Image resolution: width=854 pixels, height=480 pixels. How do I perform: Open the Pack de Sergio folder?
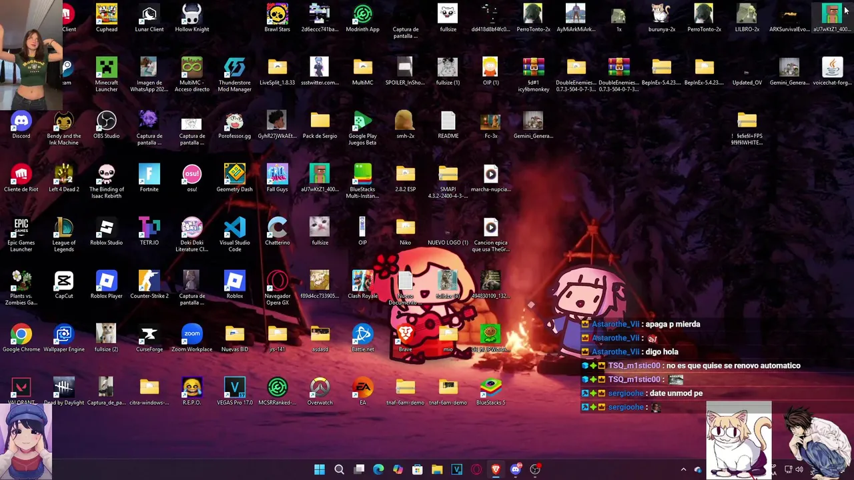(320, 125)
